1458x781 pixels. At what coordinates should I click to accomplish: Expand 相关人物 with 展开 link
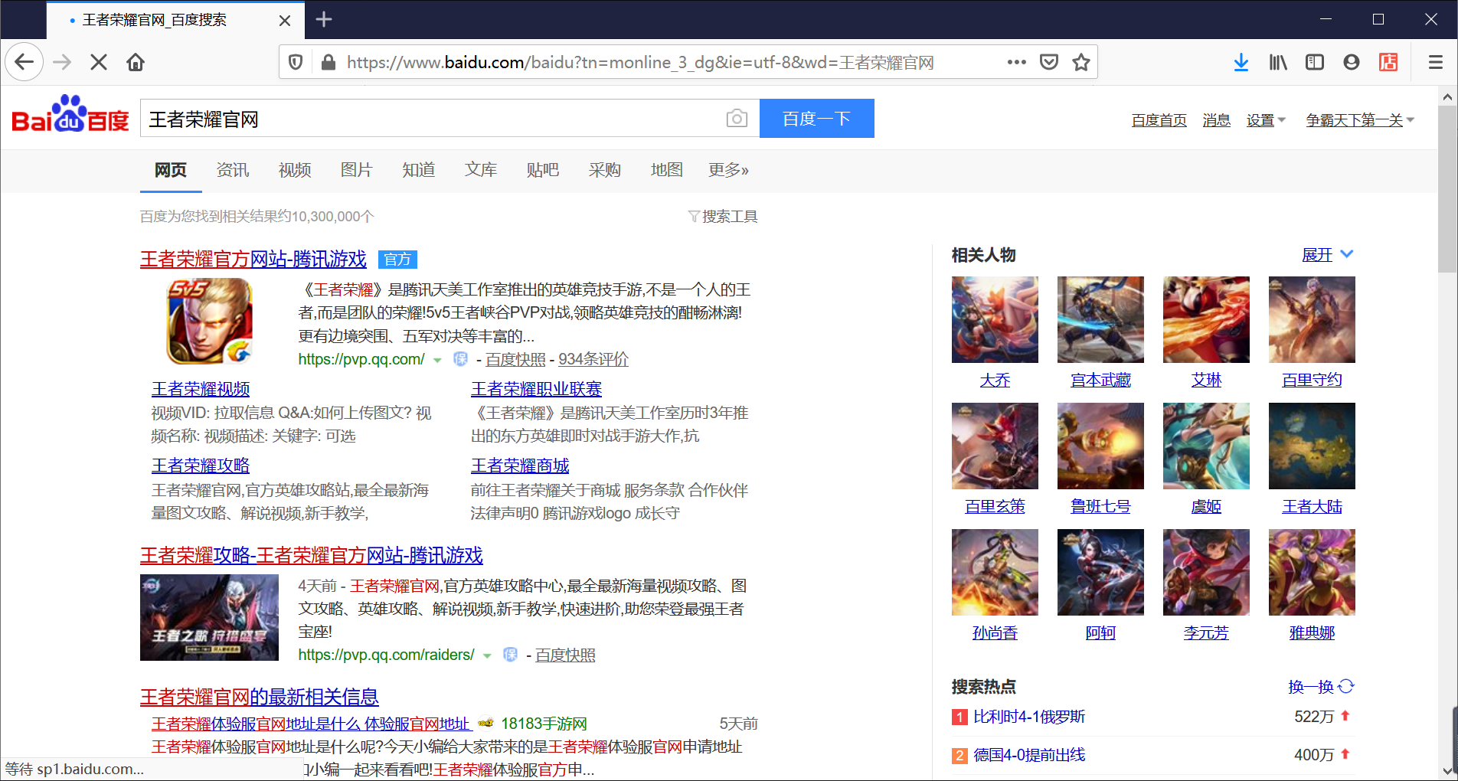pos(1327,255)
